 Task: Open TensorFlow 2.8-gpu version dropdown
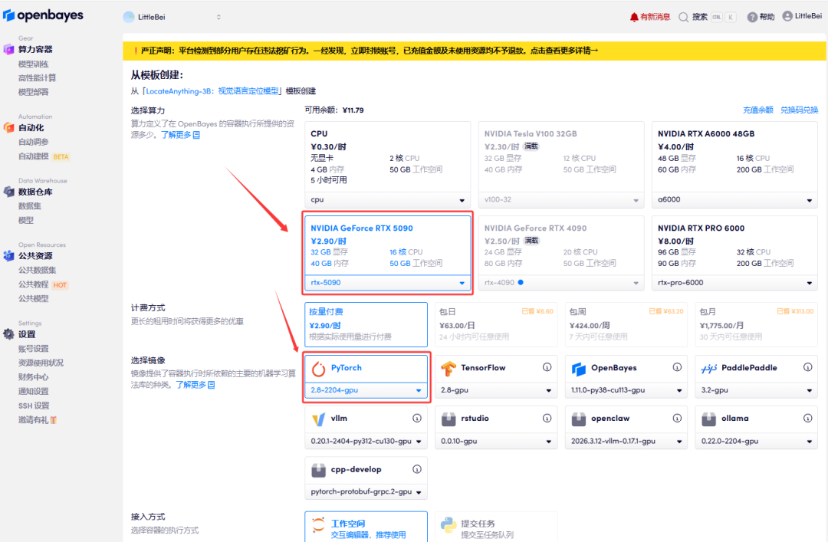[496, 390]
